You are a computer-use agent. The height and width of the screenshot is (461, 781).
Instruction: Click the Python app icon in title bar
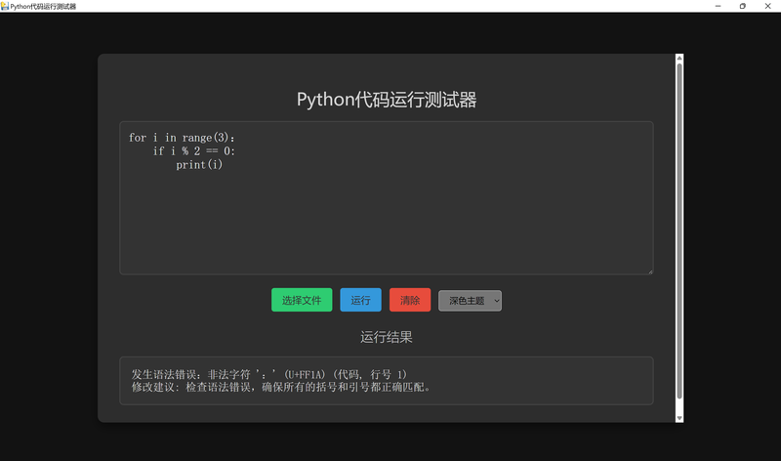pyautogui.click(x=5, y=6)
